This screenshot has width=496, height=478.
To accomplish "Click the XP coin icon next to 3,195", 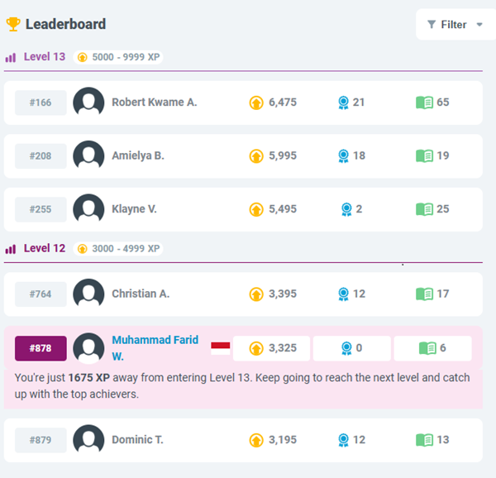I will tap(256, 440).
